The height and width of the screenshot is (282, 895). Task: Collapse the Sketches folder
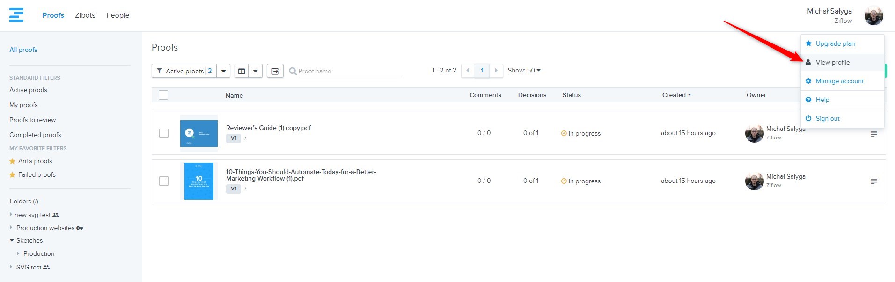tap(12, 241)
